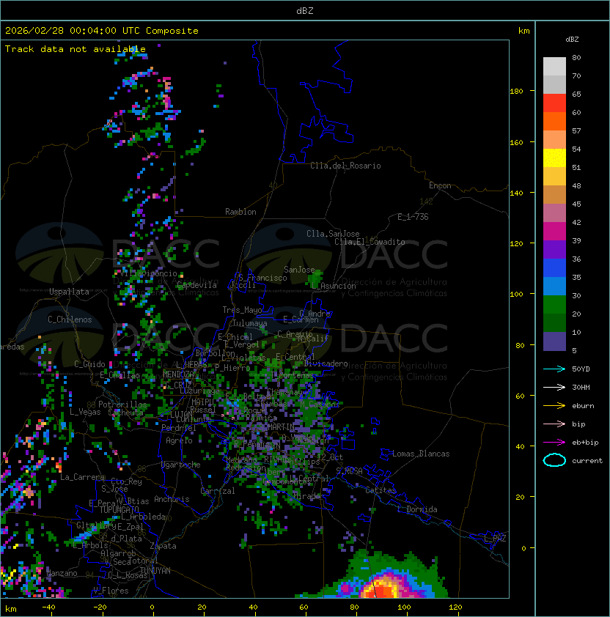Click the 'Agrelo' place label

(179, 440)
